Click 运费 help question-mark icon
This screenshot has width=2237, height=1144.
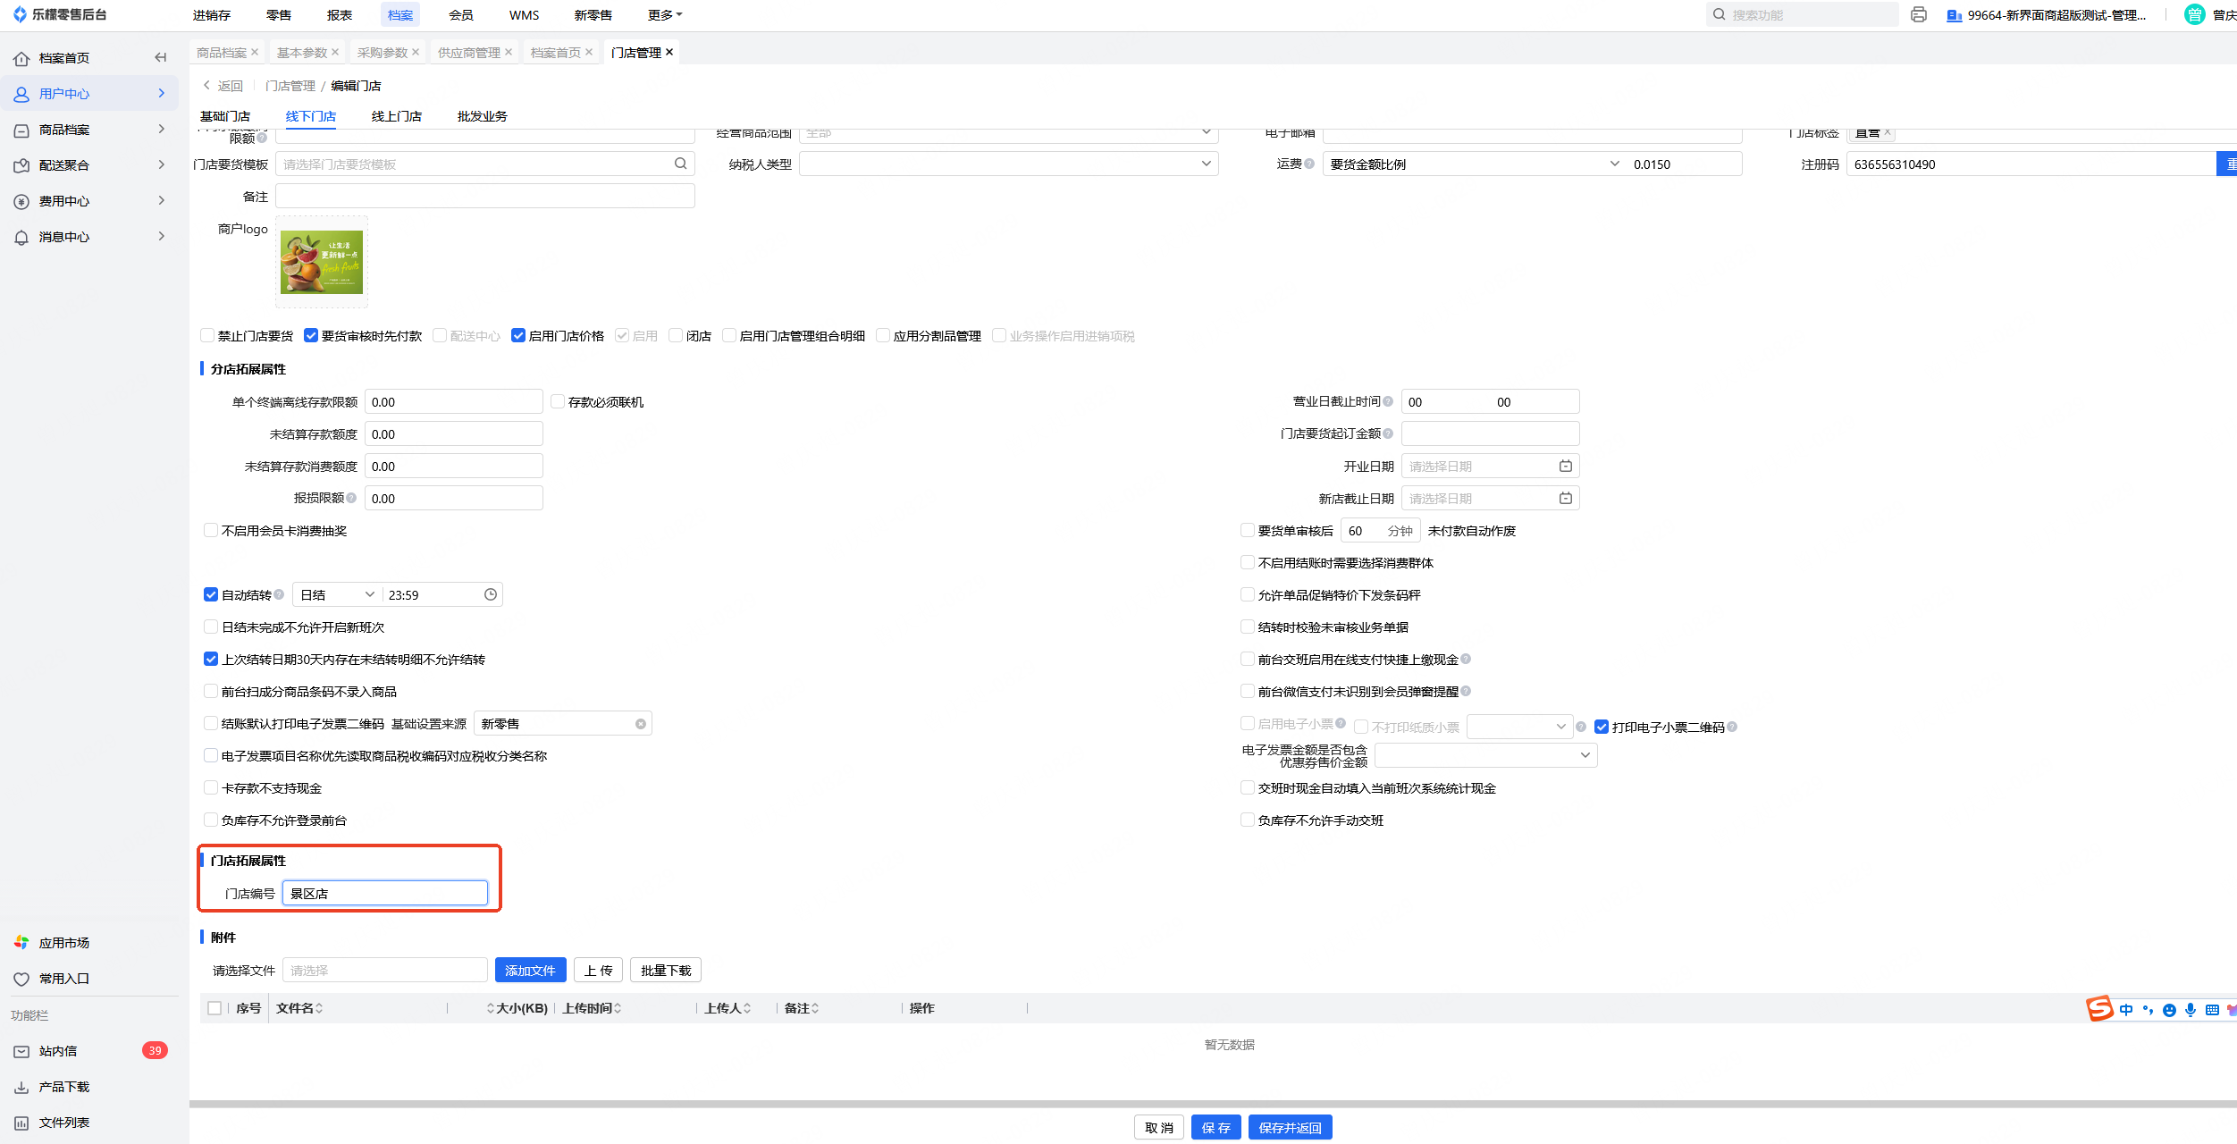pos(1309,164)
